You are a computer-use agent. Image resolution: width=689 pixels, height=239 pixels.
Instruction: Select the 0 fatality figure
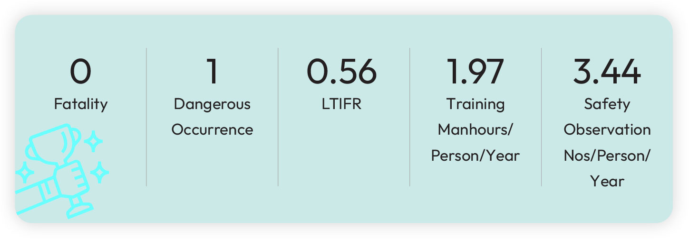80,72
